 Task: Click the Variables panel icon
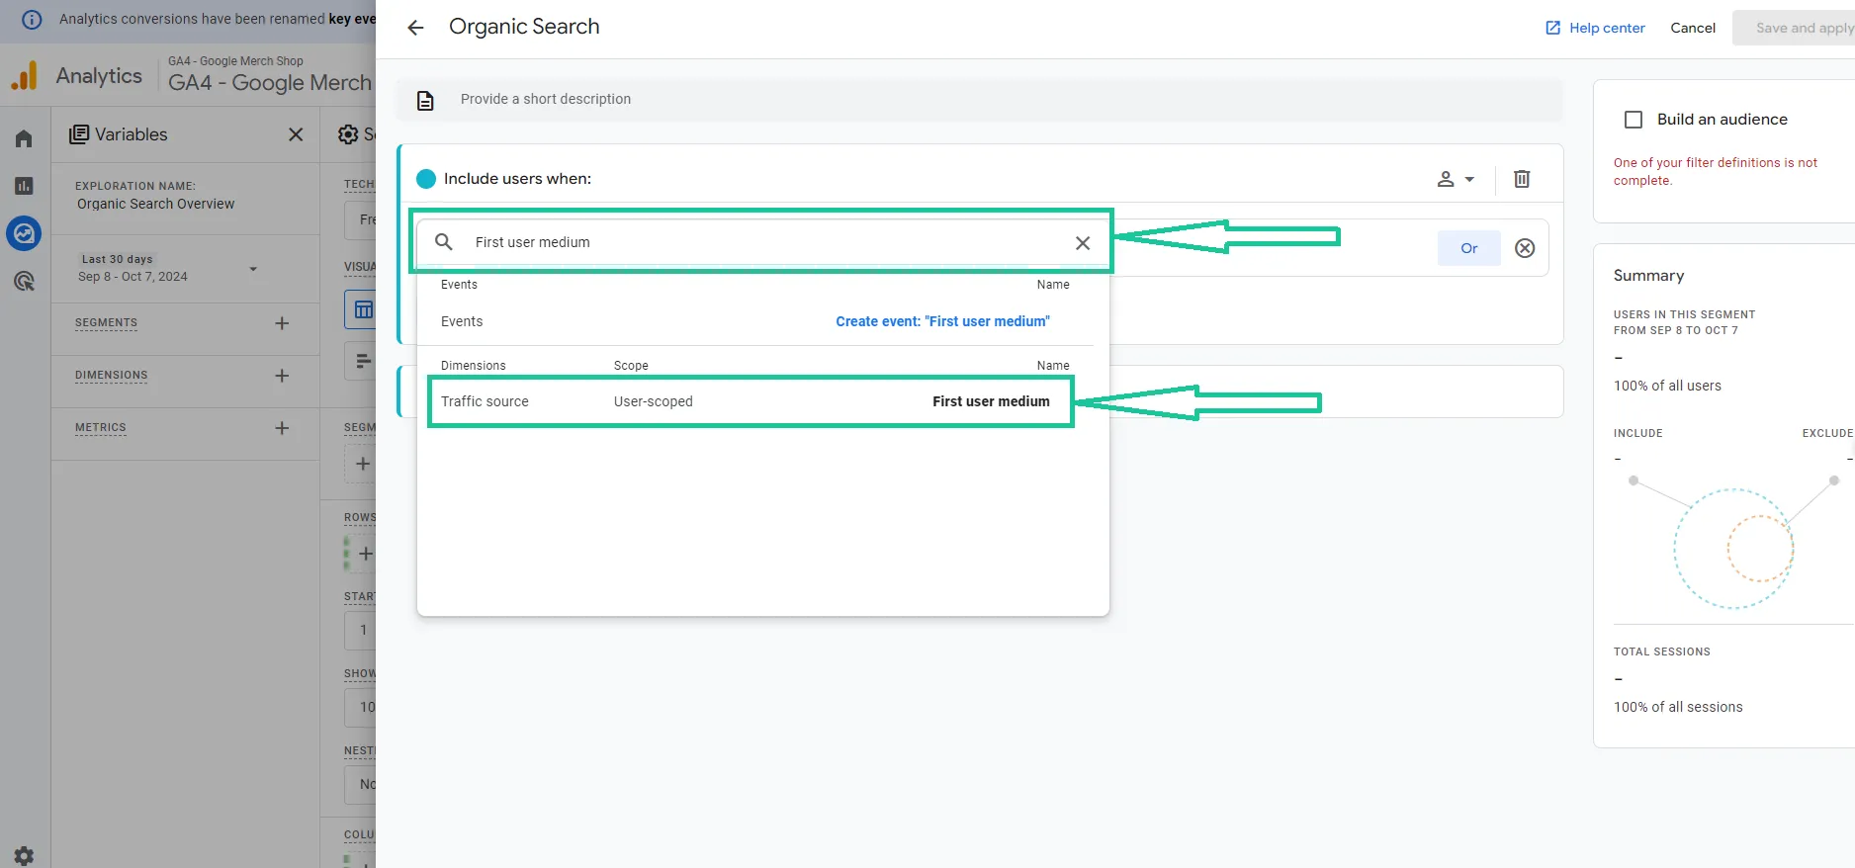click(79, 134)
